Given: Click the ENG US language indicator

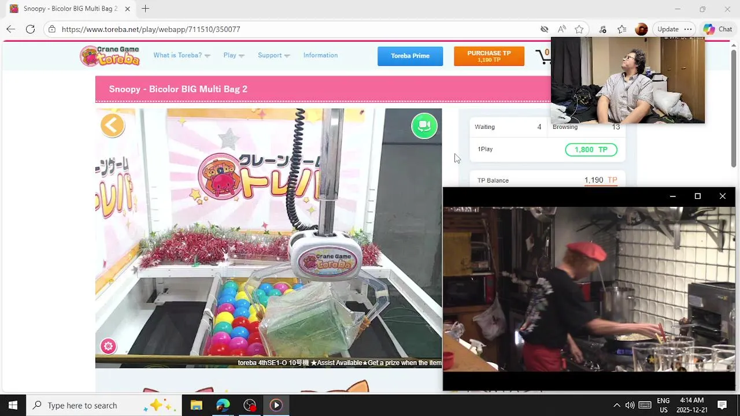Looking at the screenshot, I should click(663, 405).
